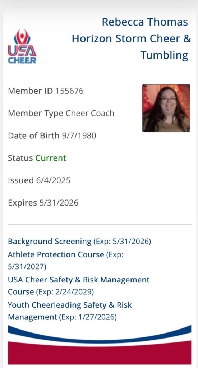Open the Athlete Protection Course link

[56, 254]
